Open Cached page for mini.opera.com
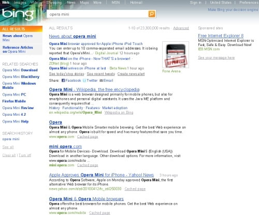The image size is (259, 215). [x=88, y=165]
